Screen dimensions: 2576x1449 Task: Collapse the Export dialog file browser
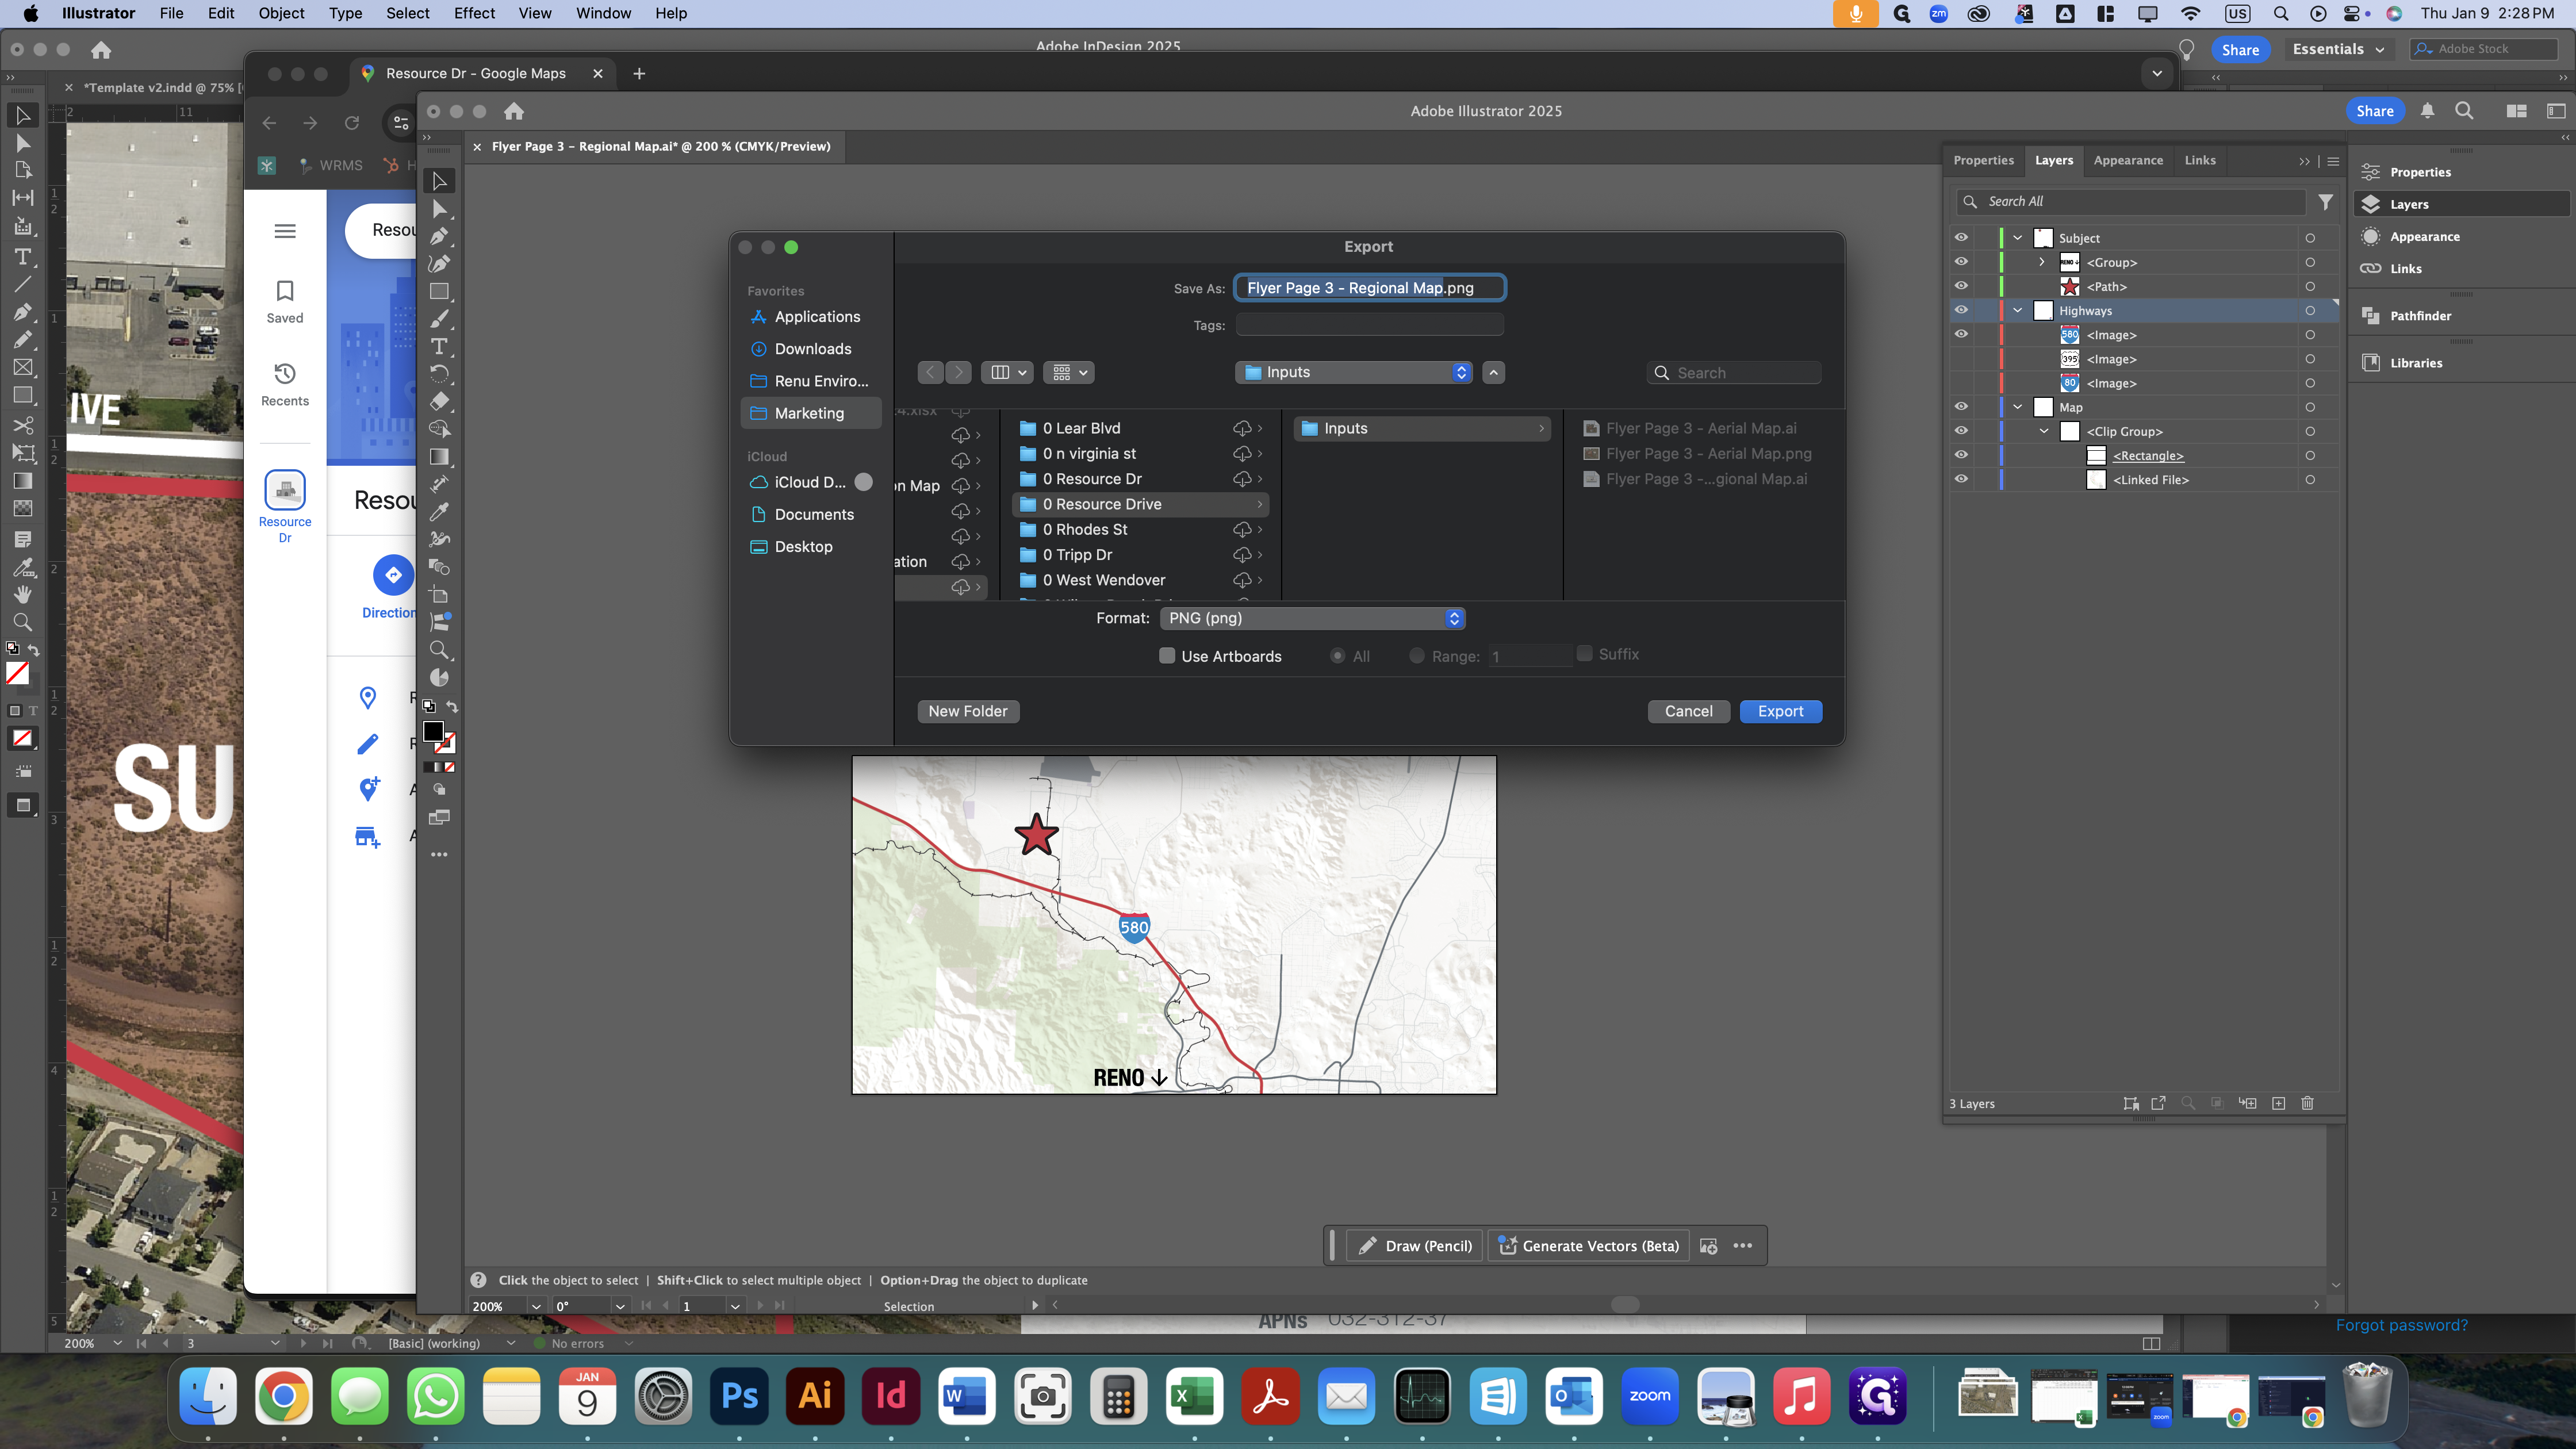point(1494,372)
